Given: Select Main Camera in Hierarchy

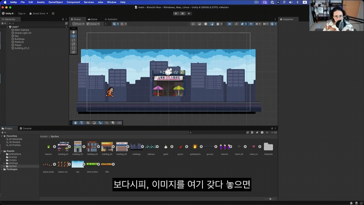Looking at the screenshot, I should (x=22, y=30).
